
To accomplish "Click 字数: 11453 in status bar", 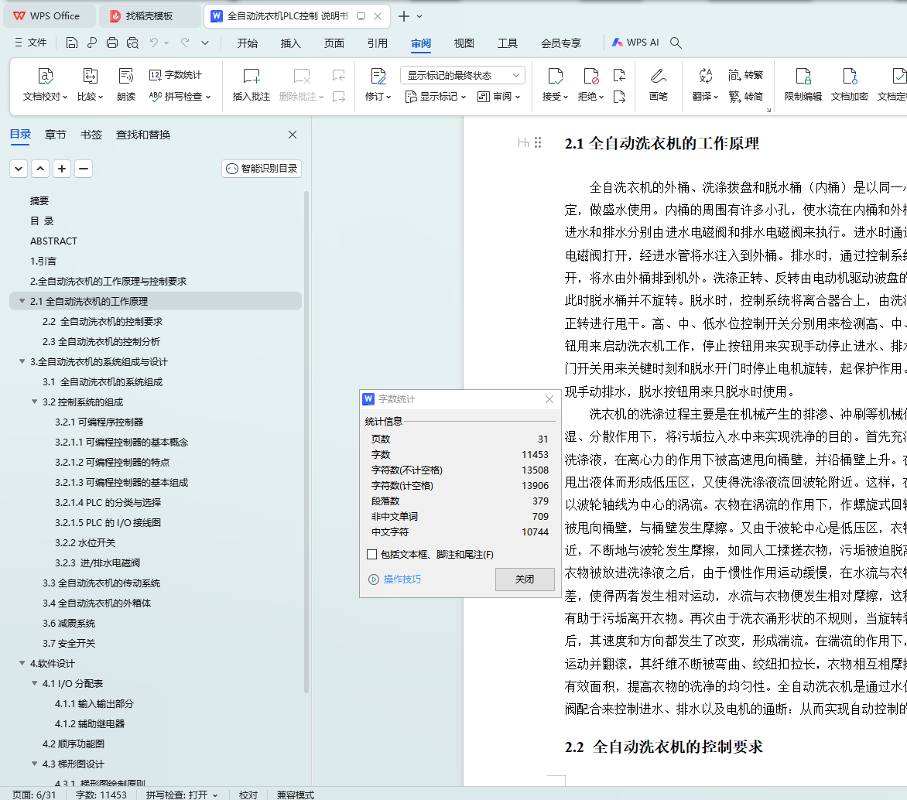I will tap(101, 795).
